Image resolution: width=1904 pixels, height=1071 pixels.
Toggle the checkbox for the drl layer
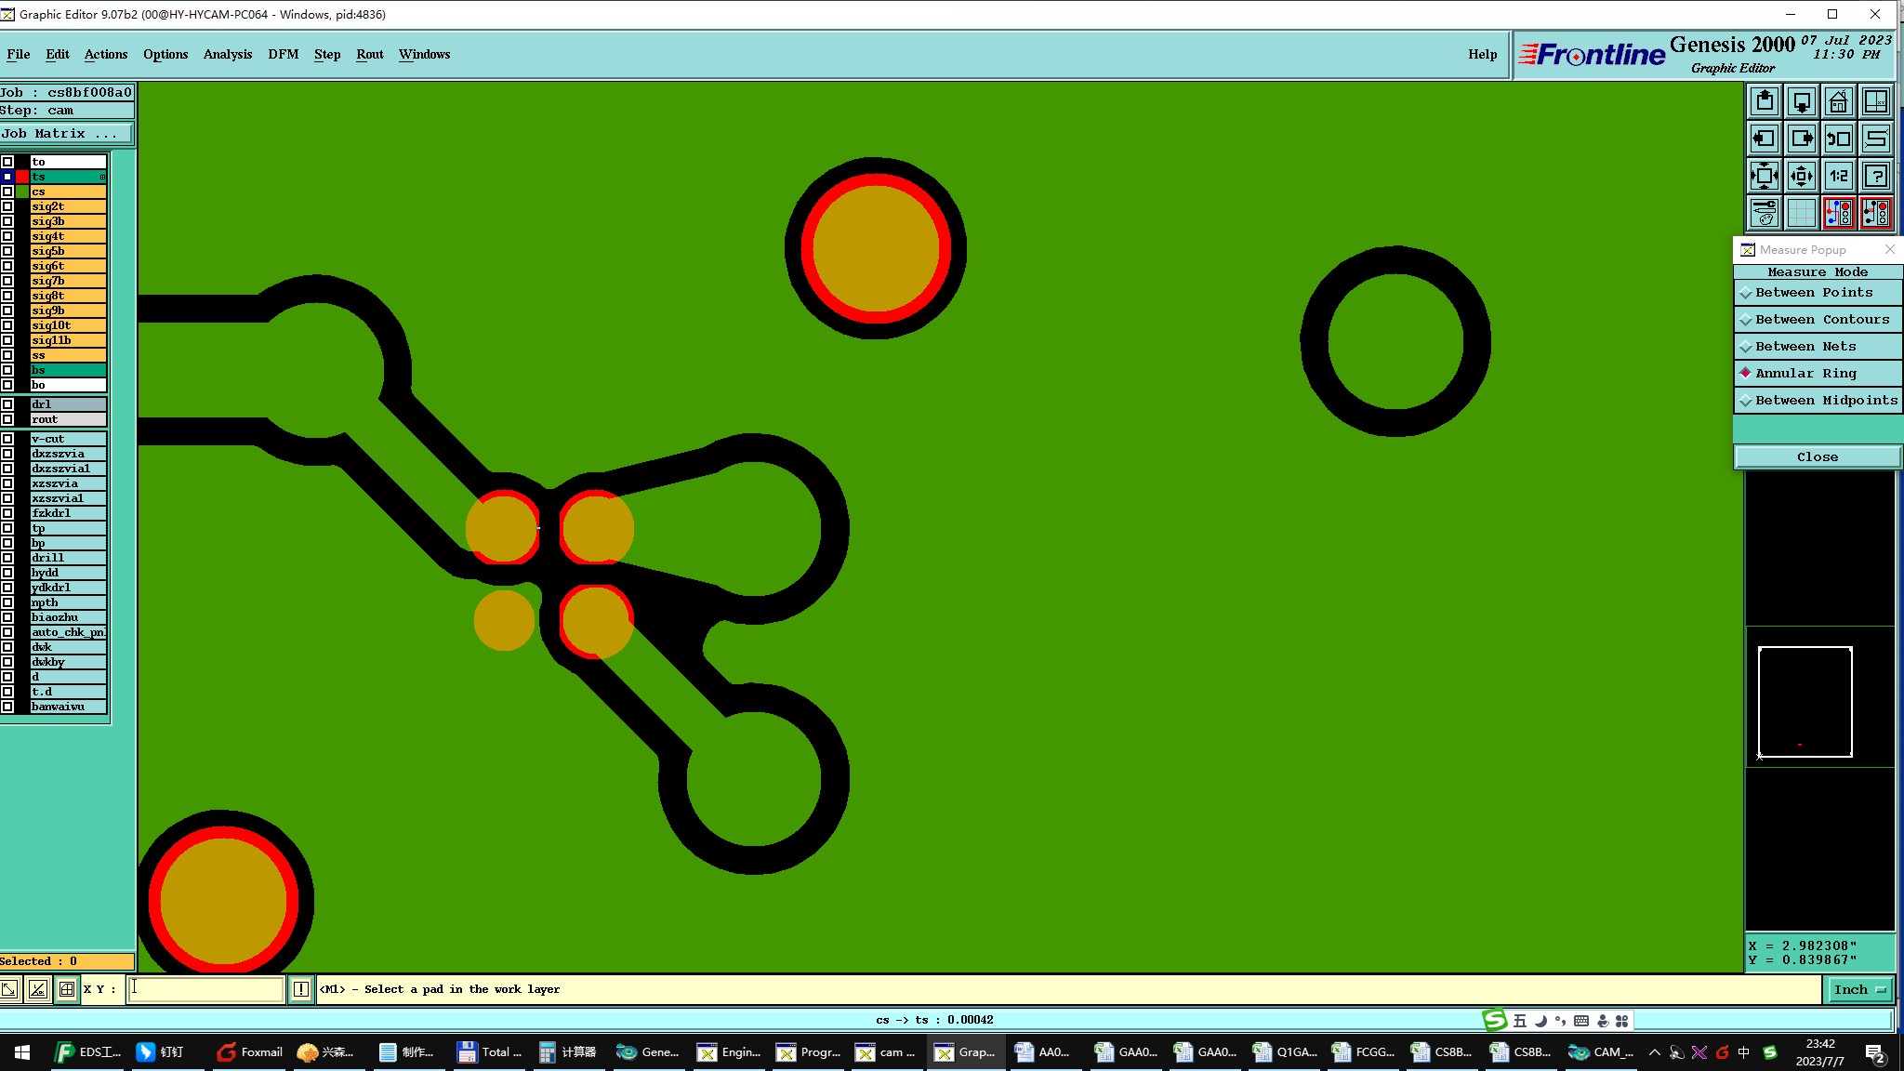click(7, 404)
